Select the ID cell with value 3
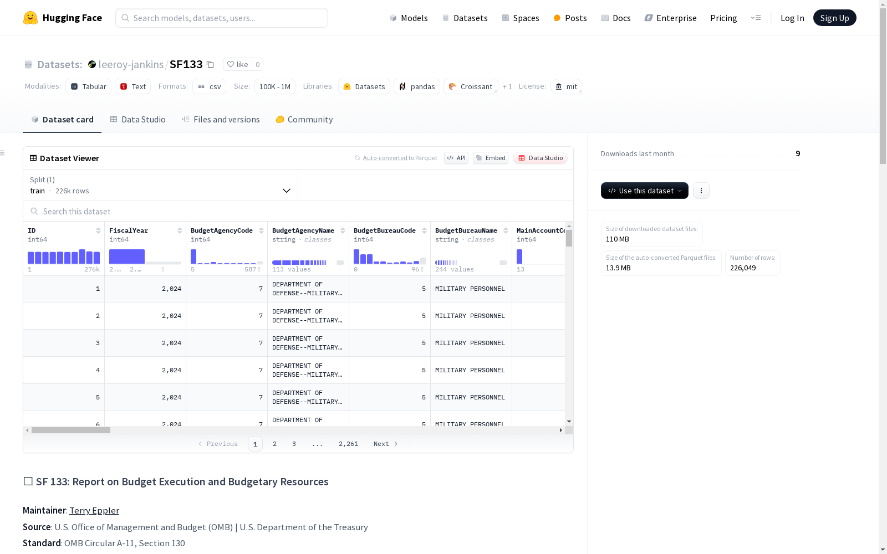The width and height of the screenshot is (887, 554). pyautogui.click(x=64, y=343)
